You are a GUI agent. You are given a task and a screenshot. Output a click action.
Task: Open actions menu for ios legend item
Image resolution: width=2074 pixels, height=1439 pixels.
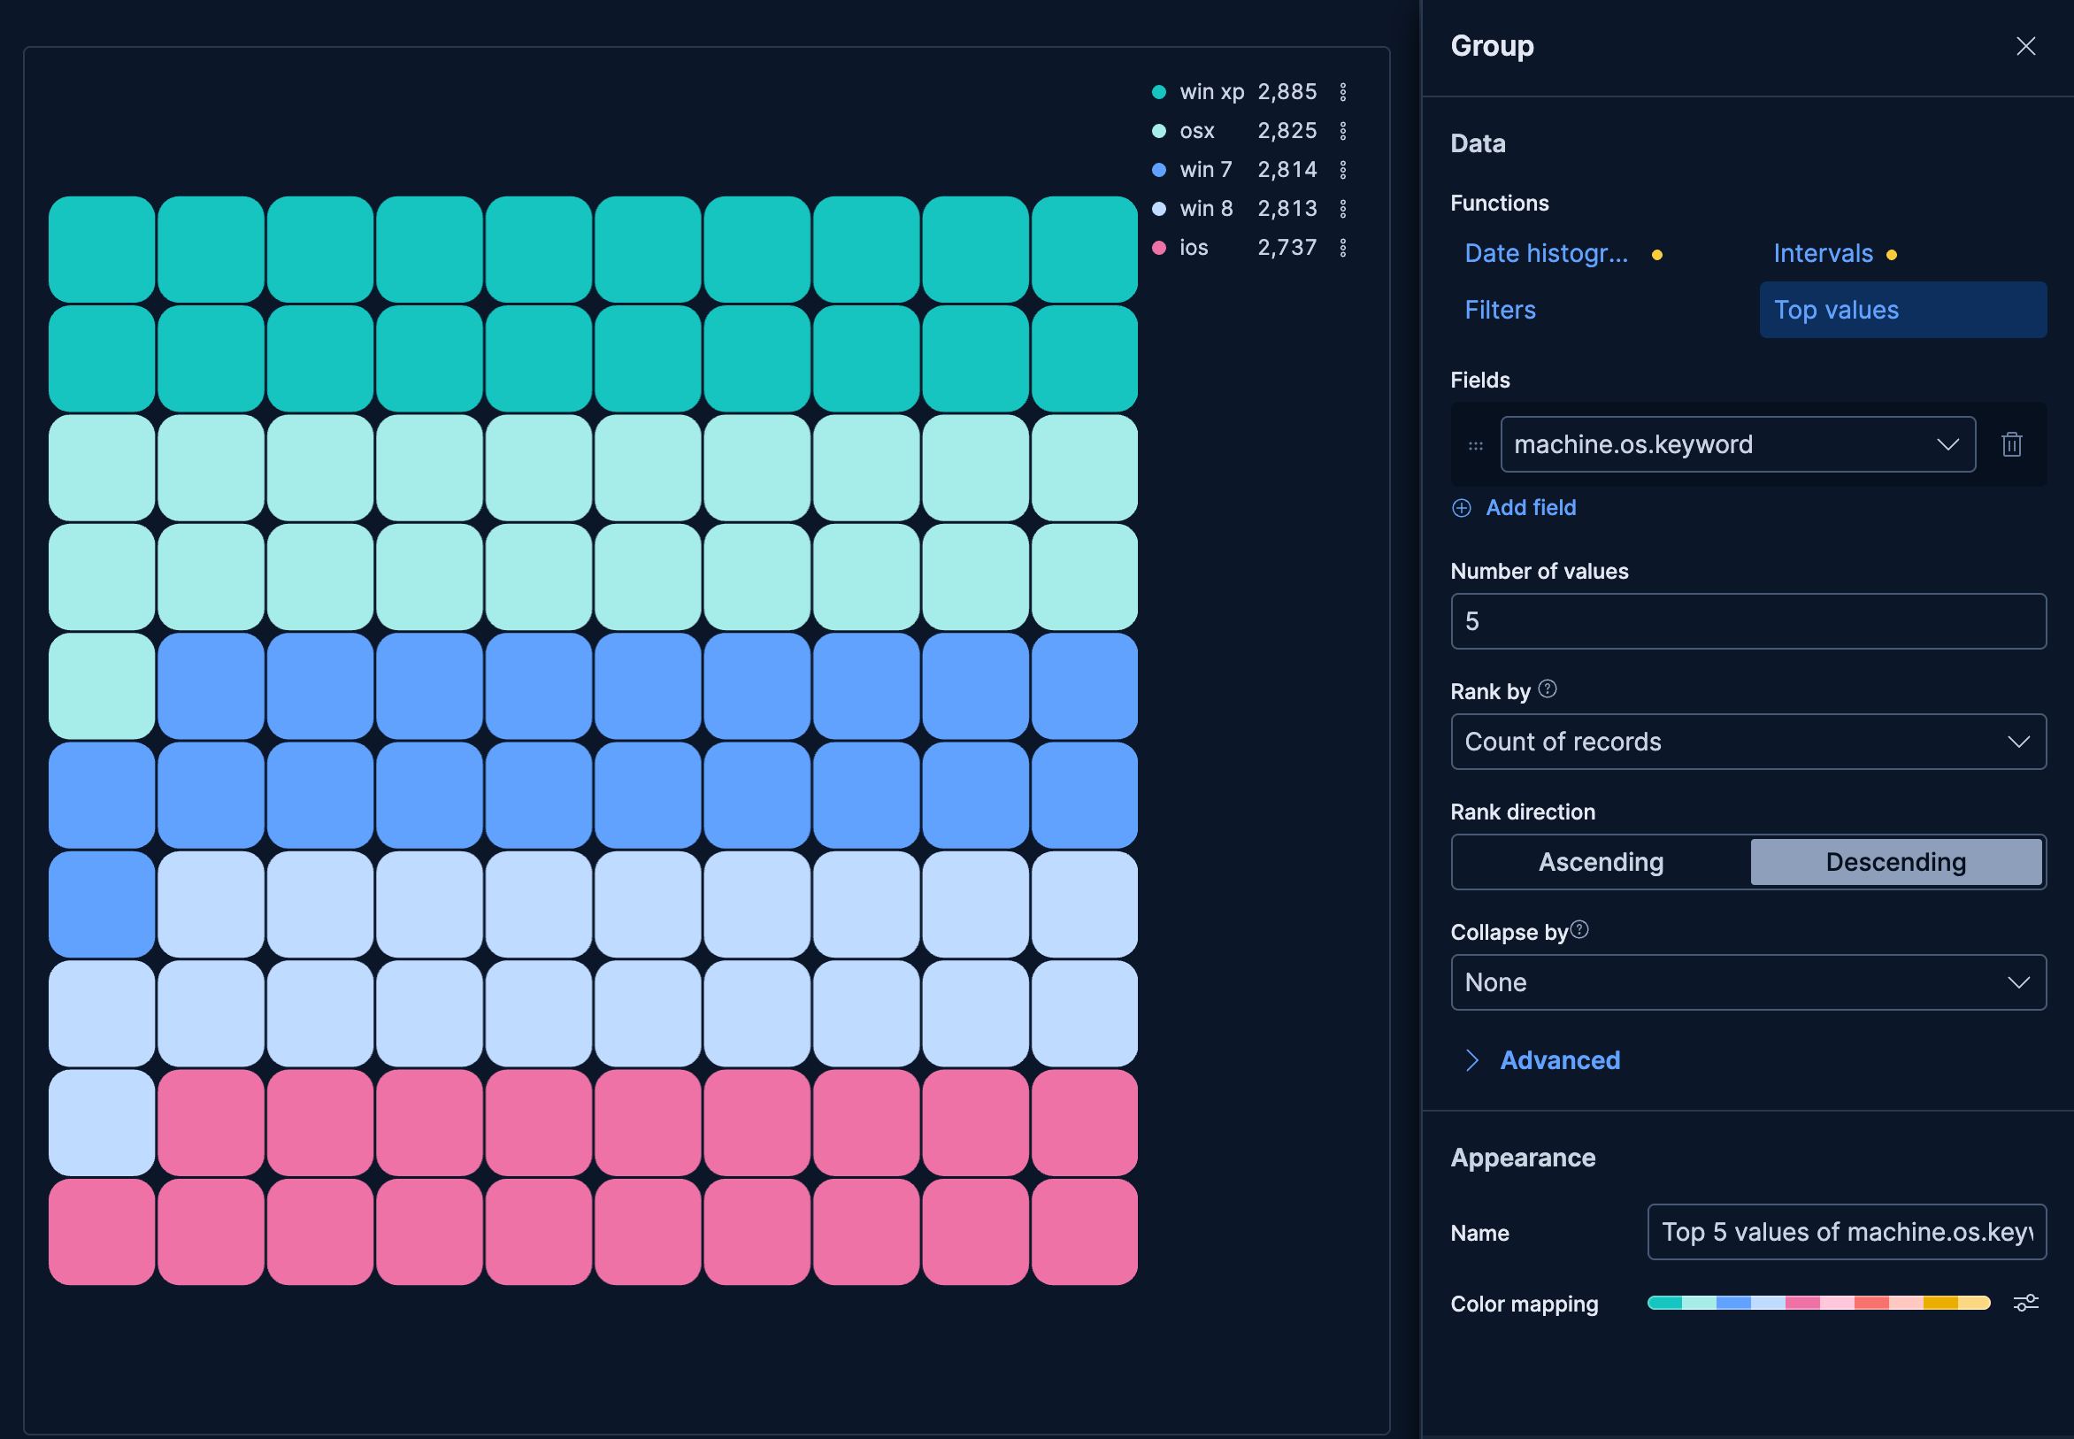[x=1344, y=247]
